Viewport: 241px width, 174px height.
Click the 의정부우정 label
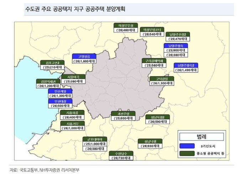pos(125,26)
